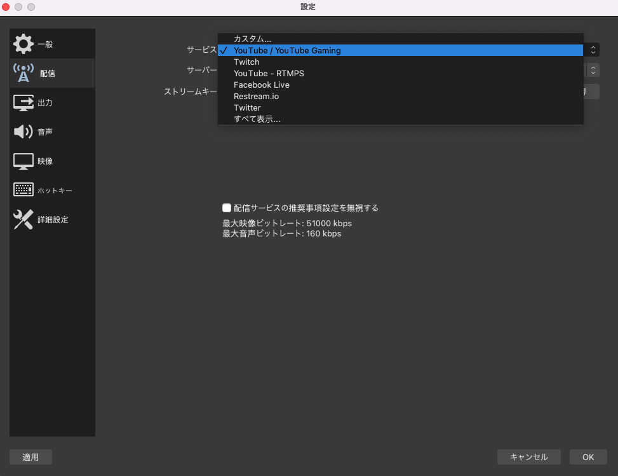The height and width of the screenshot is (476, 618).
Task: Choose Restream.io service
Action: tap(400, 96)
